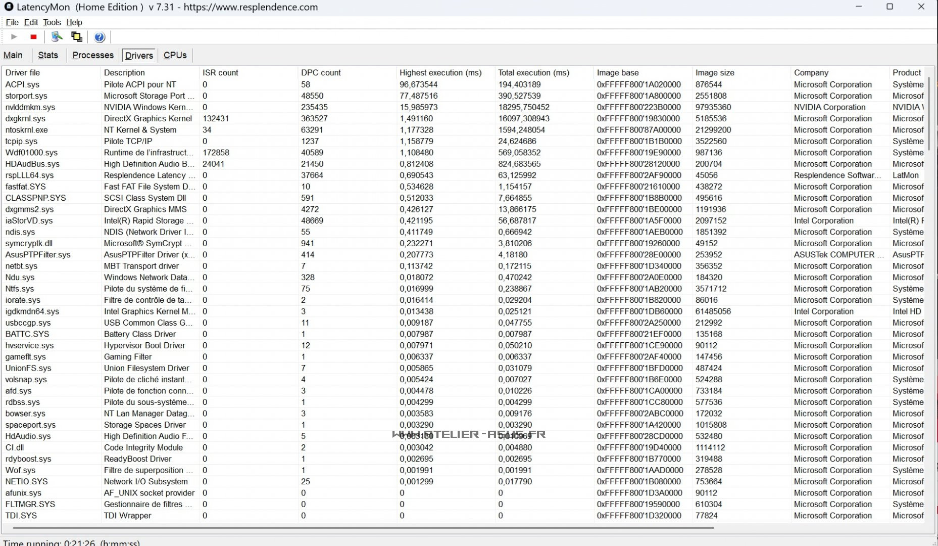Select the ACPI.sys driver row
Screen dimensions: 938x546
click(22, 84)
